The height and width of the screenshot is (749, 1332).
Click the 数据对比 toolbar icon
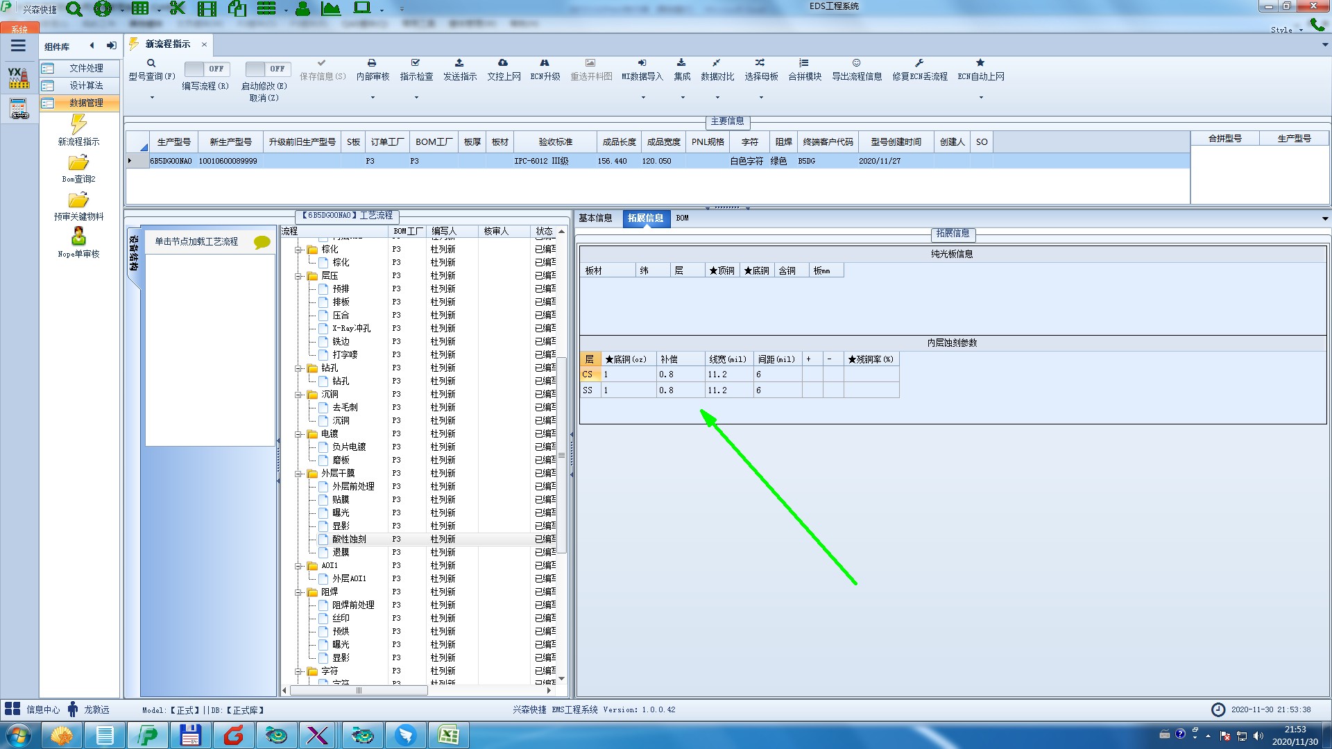716,63
